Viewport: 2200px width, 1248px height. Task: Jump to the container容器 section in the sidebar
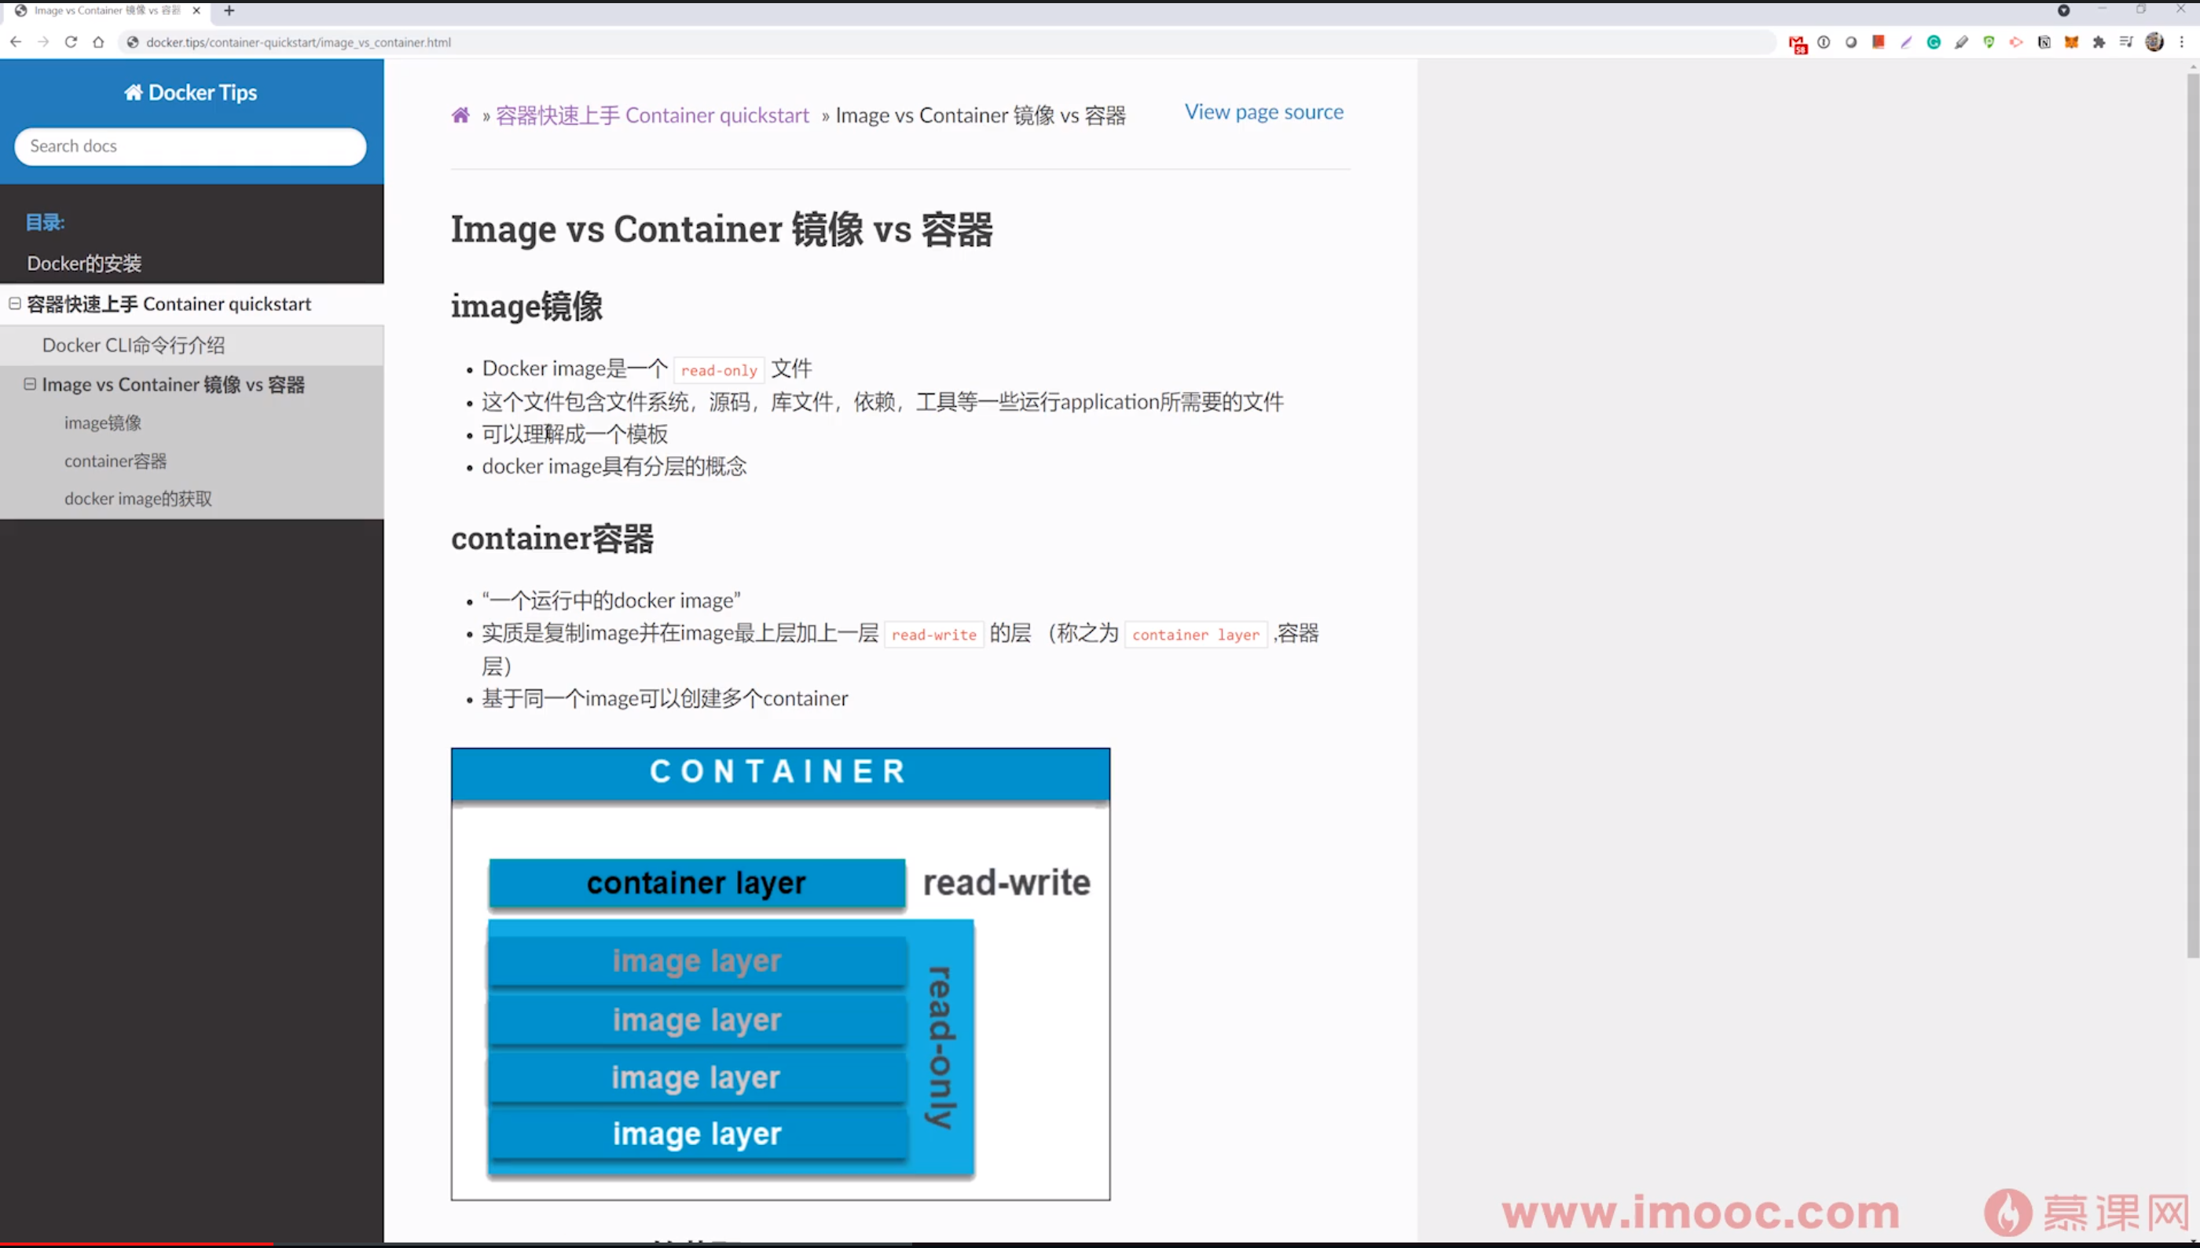115,461
